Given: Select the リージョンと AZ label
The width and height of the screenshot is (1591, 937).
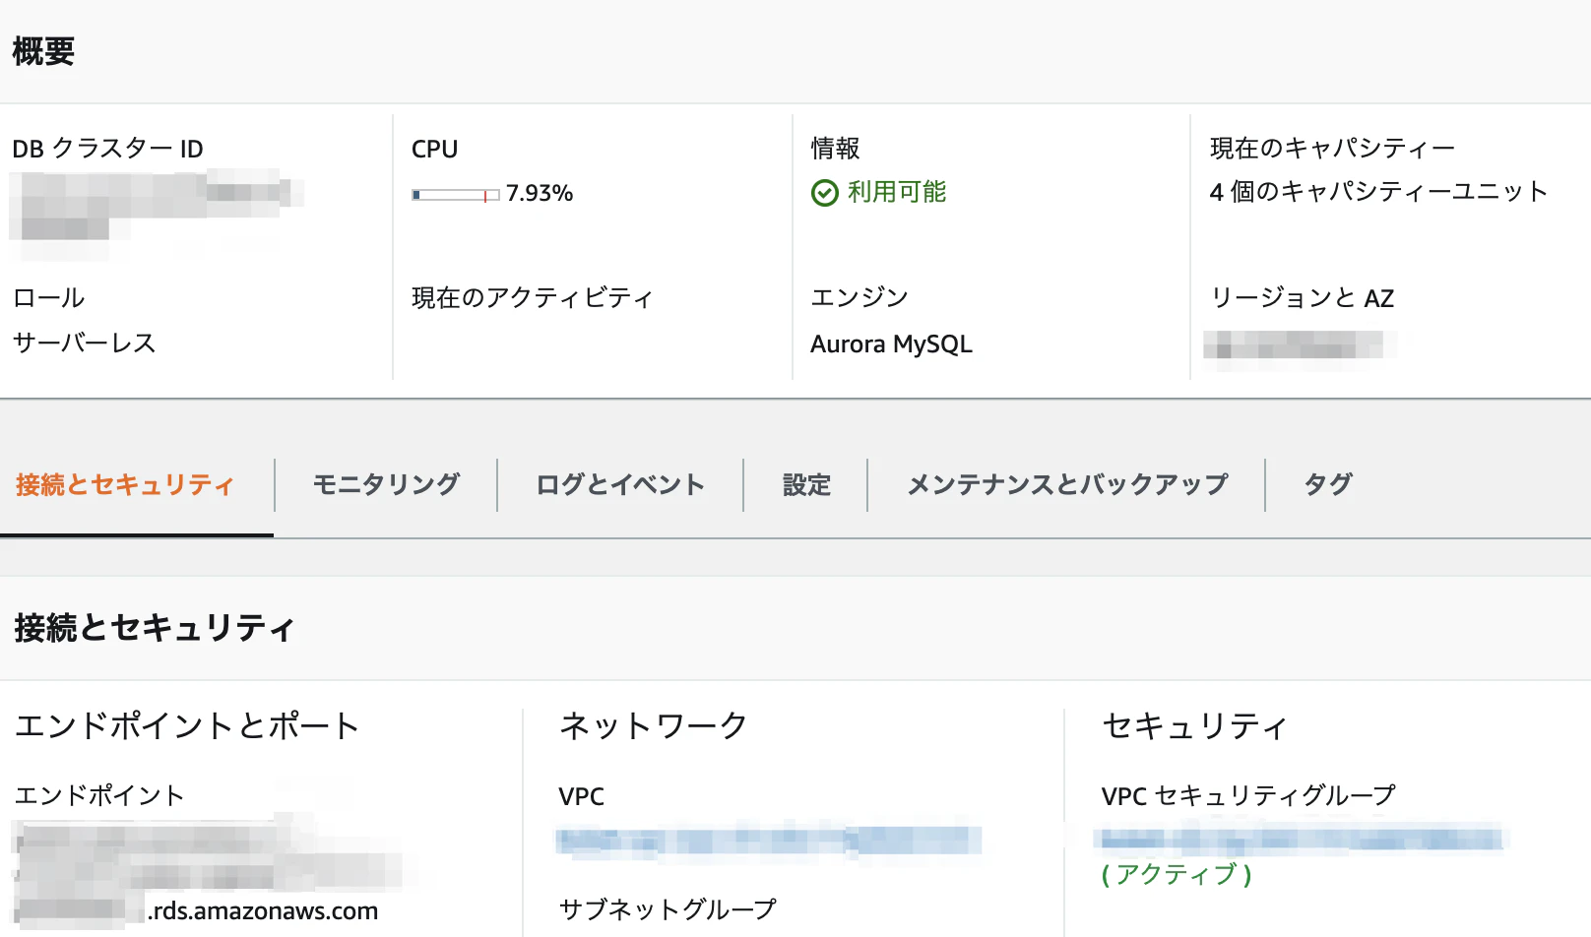Looking at the screenshot, I should pos(1302,297).
